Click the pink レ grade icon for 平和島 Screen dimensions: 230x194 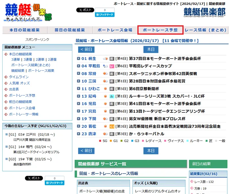tap(112, 66)
